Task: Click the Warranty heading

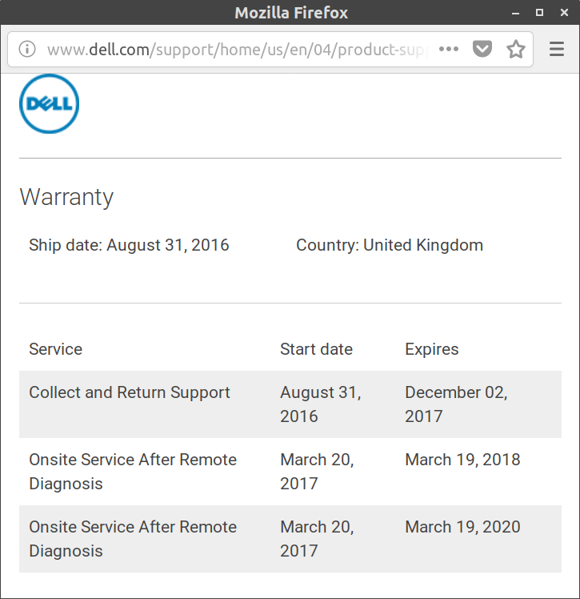Action: click(x=66, y=197)
